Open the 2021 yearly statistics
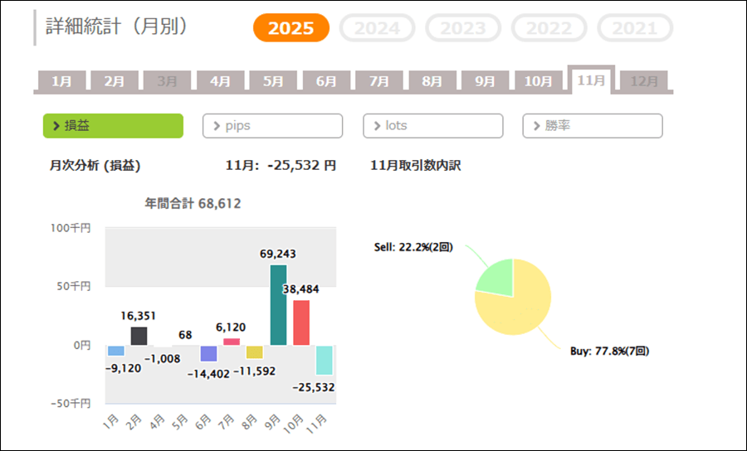Viewport: 747px width, 451px height. (x=634, y=28)
